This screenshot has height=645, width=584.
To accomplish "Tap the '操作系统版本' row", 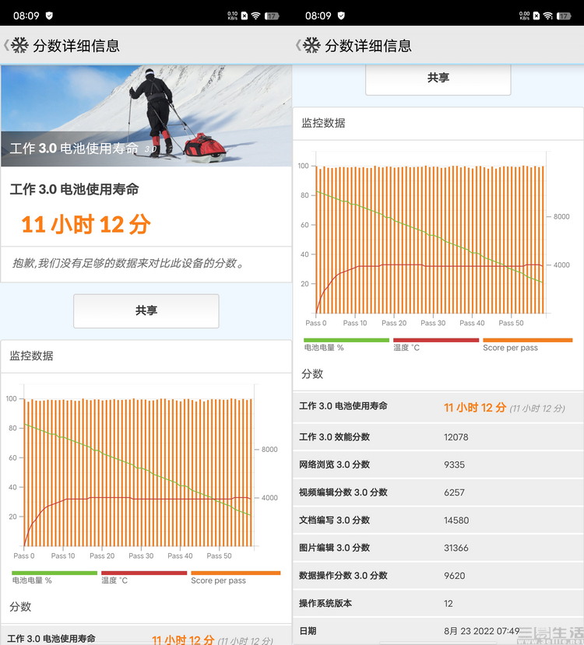I will (x=438, y=604).
